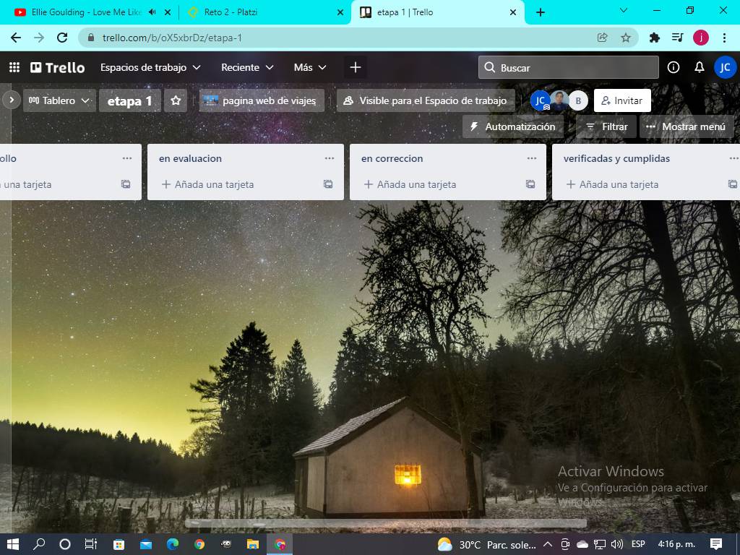The width and height of the screenshot is (740, 555).
Task: Share this page icon in address bar
Action: pyautogui.click(x=602, y=38)
